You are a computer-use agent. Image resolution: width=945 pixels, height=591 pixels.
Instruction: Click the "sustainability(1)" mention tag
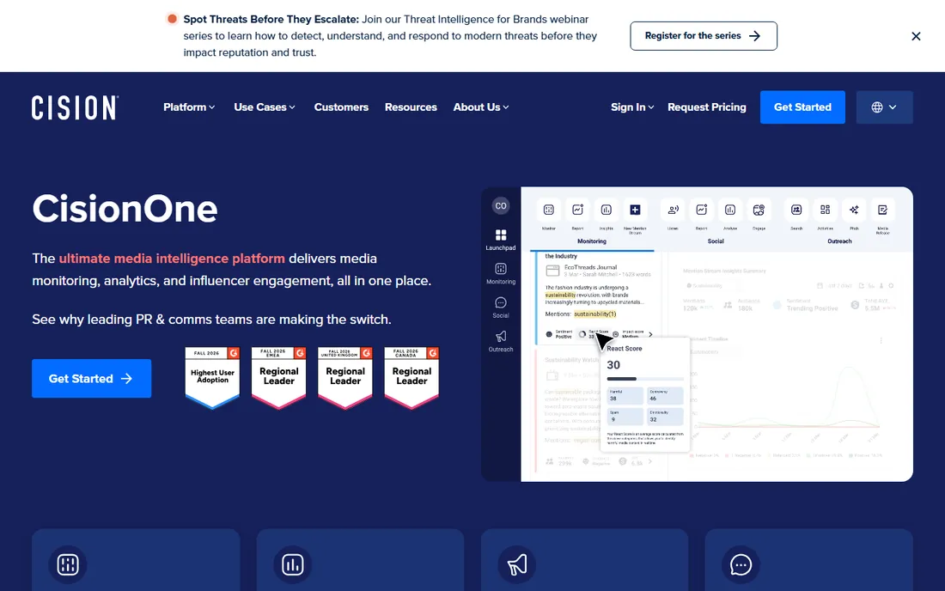pyautogui.click(x=594, y=314)
